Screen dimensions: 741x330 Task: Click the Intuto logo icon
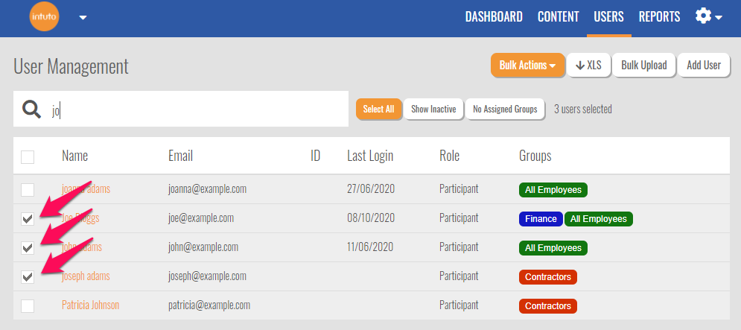[x=44, y=17]
